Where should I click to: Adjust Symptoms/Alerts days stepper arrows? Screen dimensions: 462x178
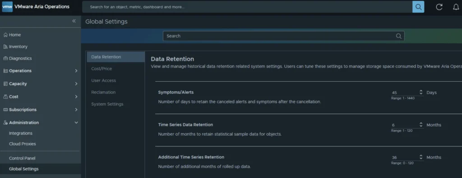point(421,93)
